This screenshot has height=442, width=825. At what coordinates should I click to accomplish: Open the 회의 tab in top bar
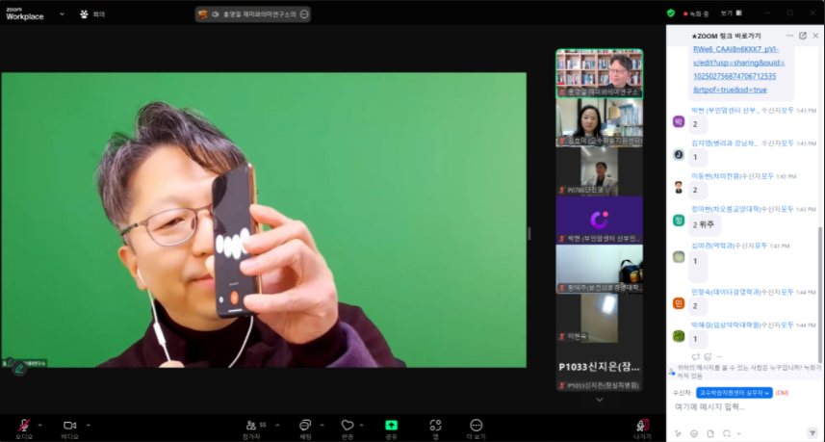click(93, 14)
